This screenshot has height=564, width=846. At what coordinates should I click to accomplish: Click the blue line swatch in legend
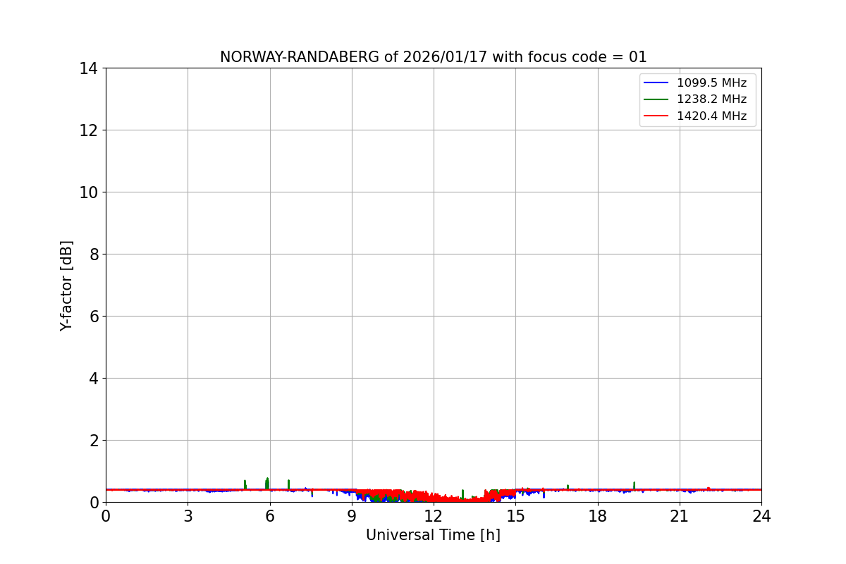656,83
